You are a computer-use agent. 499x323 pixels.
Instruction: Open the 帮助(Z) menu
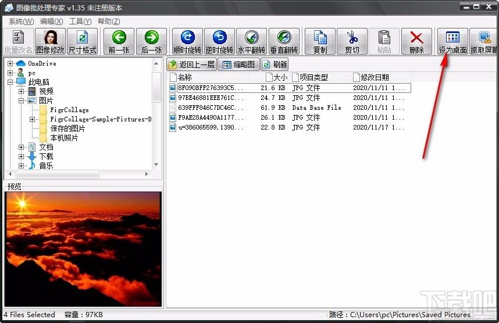coord(109,21)
